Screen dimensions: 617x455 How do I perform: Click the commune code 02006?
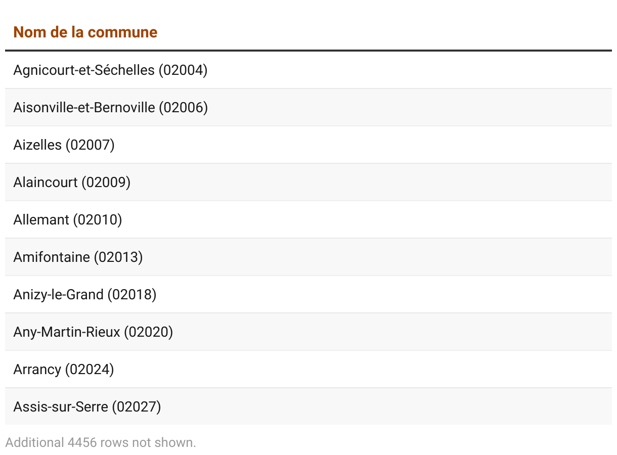coord(183,107)
